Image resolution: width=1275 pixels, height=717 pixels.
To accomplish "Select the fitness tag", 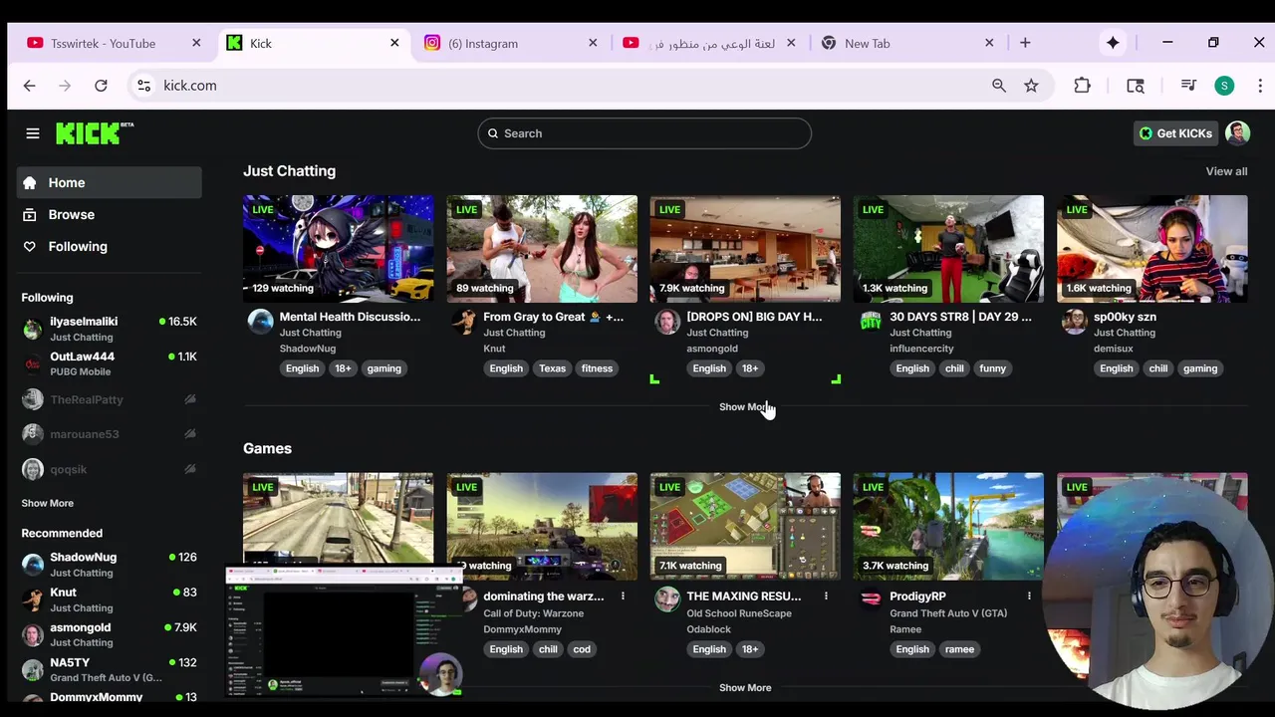I will coord(597,368).
